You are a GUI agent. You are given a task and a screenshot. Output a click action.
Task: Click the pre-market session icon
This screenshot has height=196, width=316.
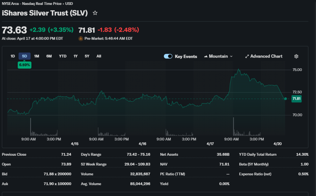pyautogui.click(x=81, y=39)
